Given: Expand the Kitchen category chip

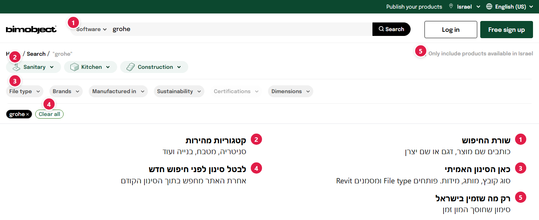Looking at the screenshot, I should [91, 67].
